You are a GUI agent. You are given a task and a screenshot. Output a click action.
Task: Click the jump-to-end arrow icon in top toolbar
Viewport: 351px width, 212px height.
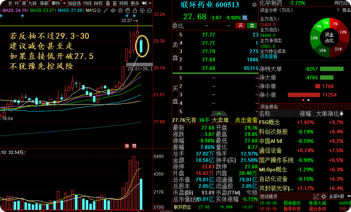click(x=144, y=3)
